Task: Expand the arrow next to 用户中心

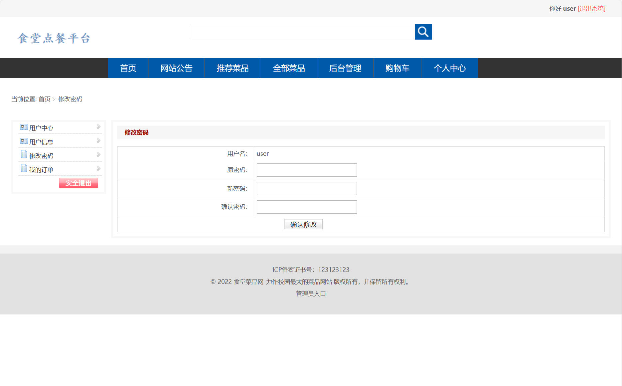Action: [x=98, y=126]
